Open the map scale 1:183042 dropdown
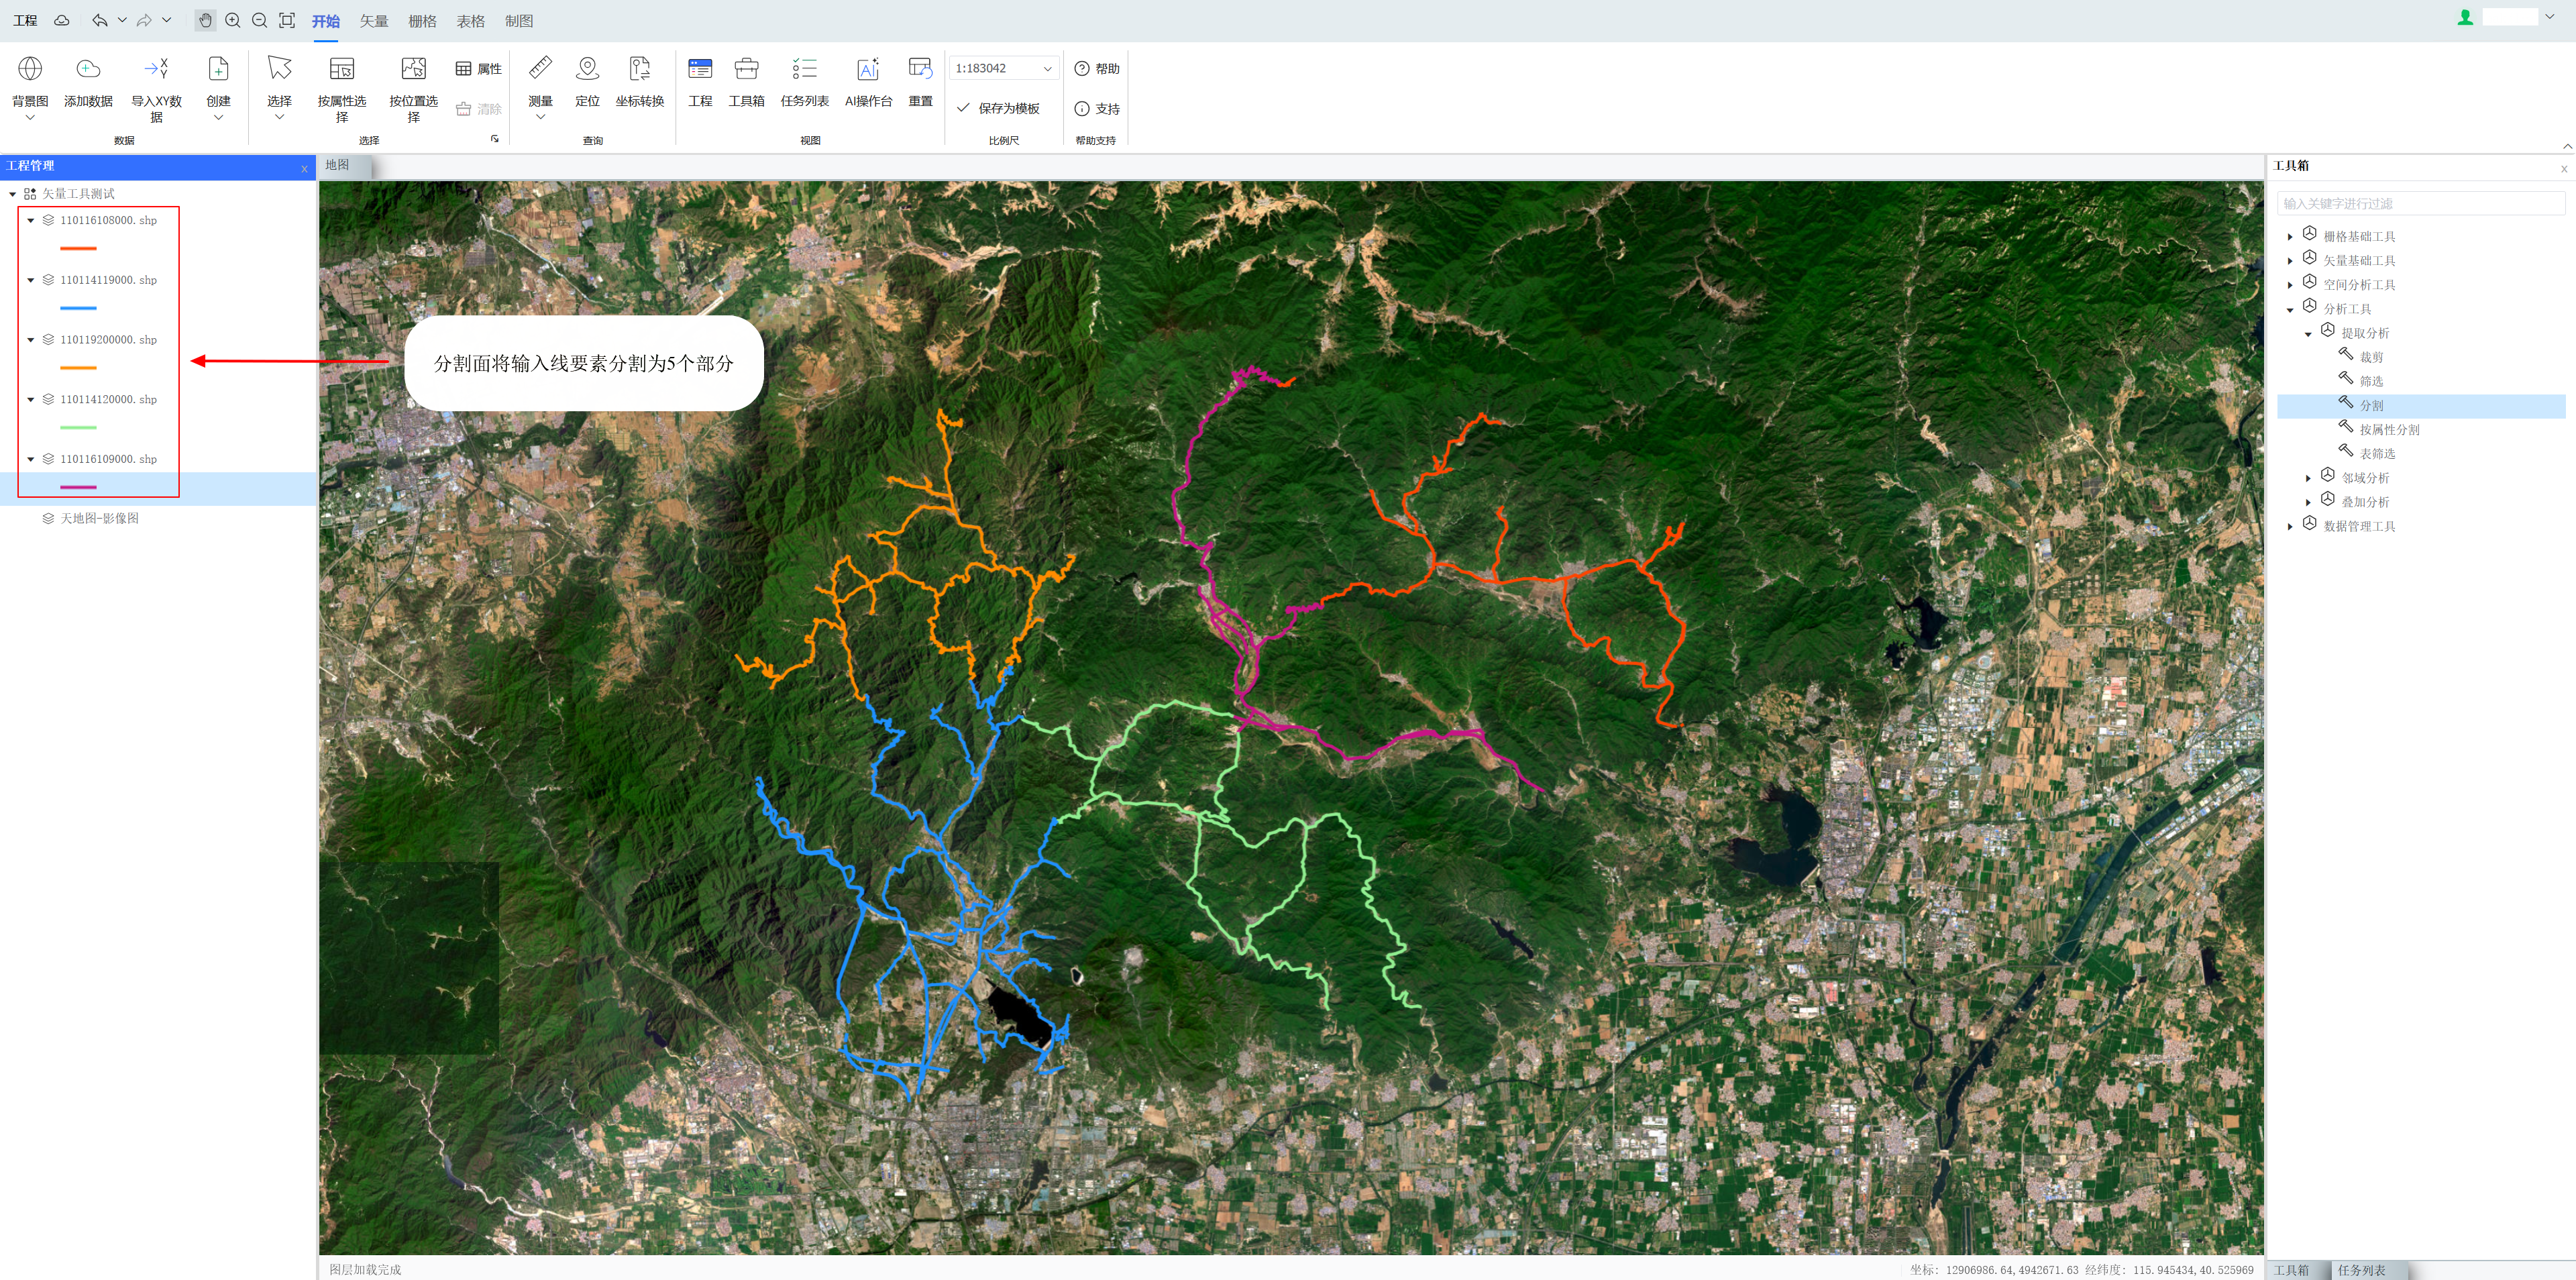The image size is (2576, 1280). (x=1047, y=69)
